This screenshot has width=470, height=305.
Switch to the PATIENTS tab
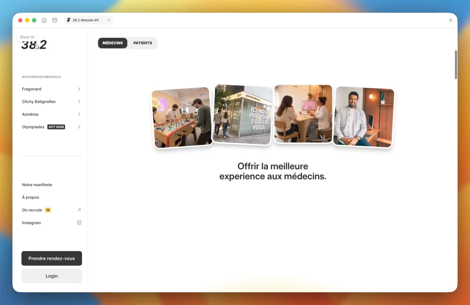[143, 43]
